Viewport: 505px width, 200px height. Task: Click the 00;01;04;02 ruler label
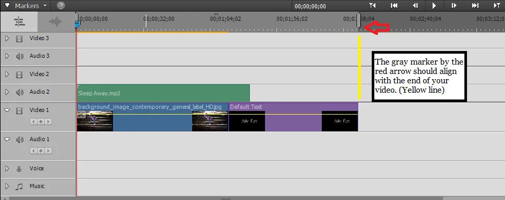pos(225,19)
